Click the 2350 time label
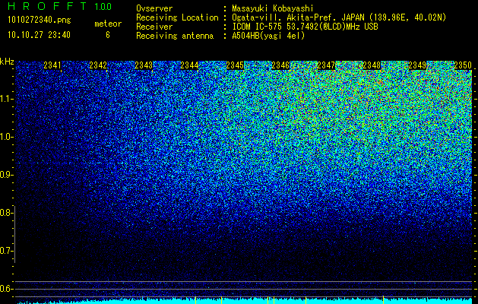This screenshot has height=304, width=478. [x=463, y=65]
